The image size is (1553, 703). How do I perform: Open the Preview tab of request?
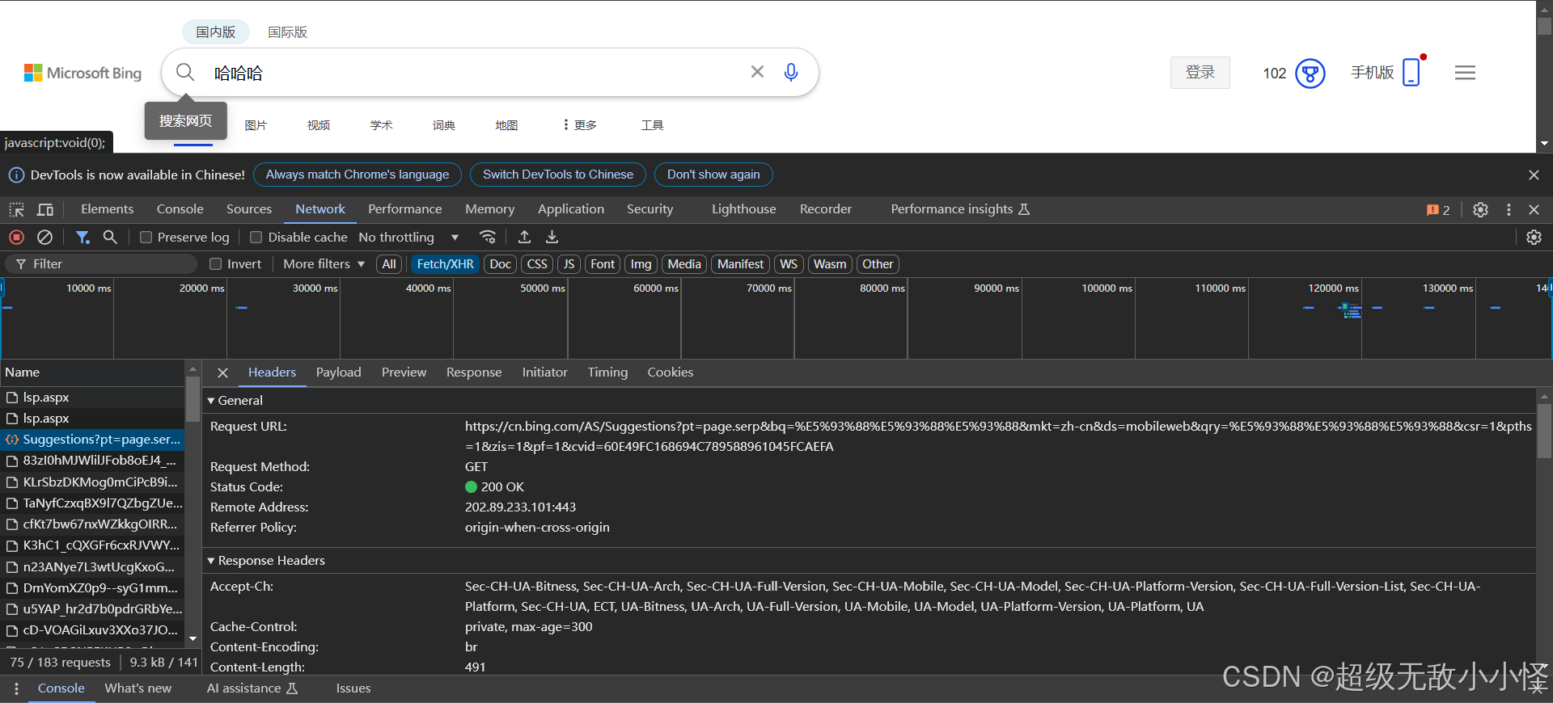[404, 373]
